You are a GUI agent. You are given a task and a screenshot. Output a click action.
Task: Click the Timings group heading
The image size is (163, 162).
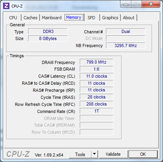click(x=17, y=56)
